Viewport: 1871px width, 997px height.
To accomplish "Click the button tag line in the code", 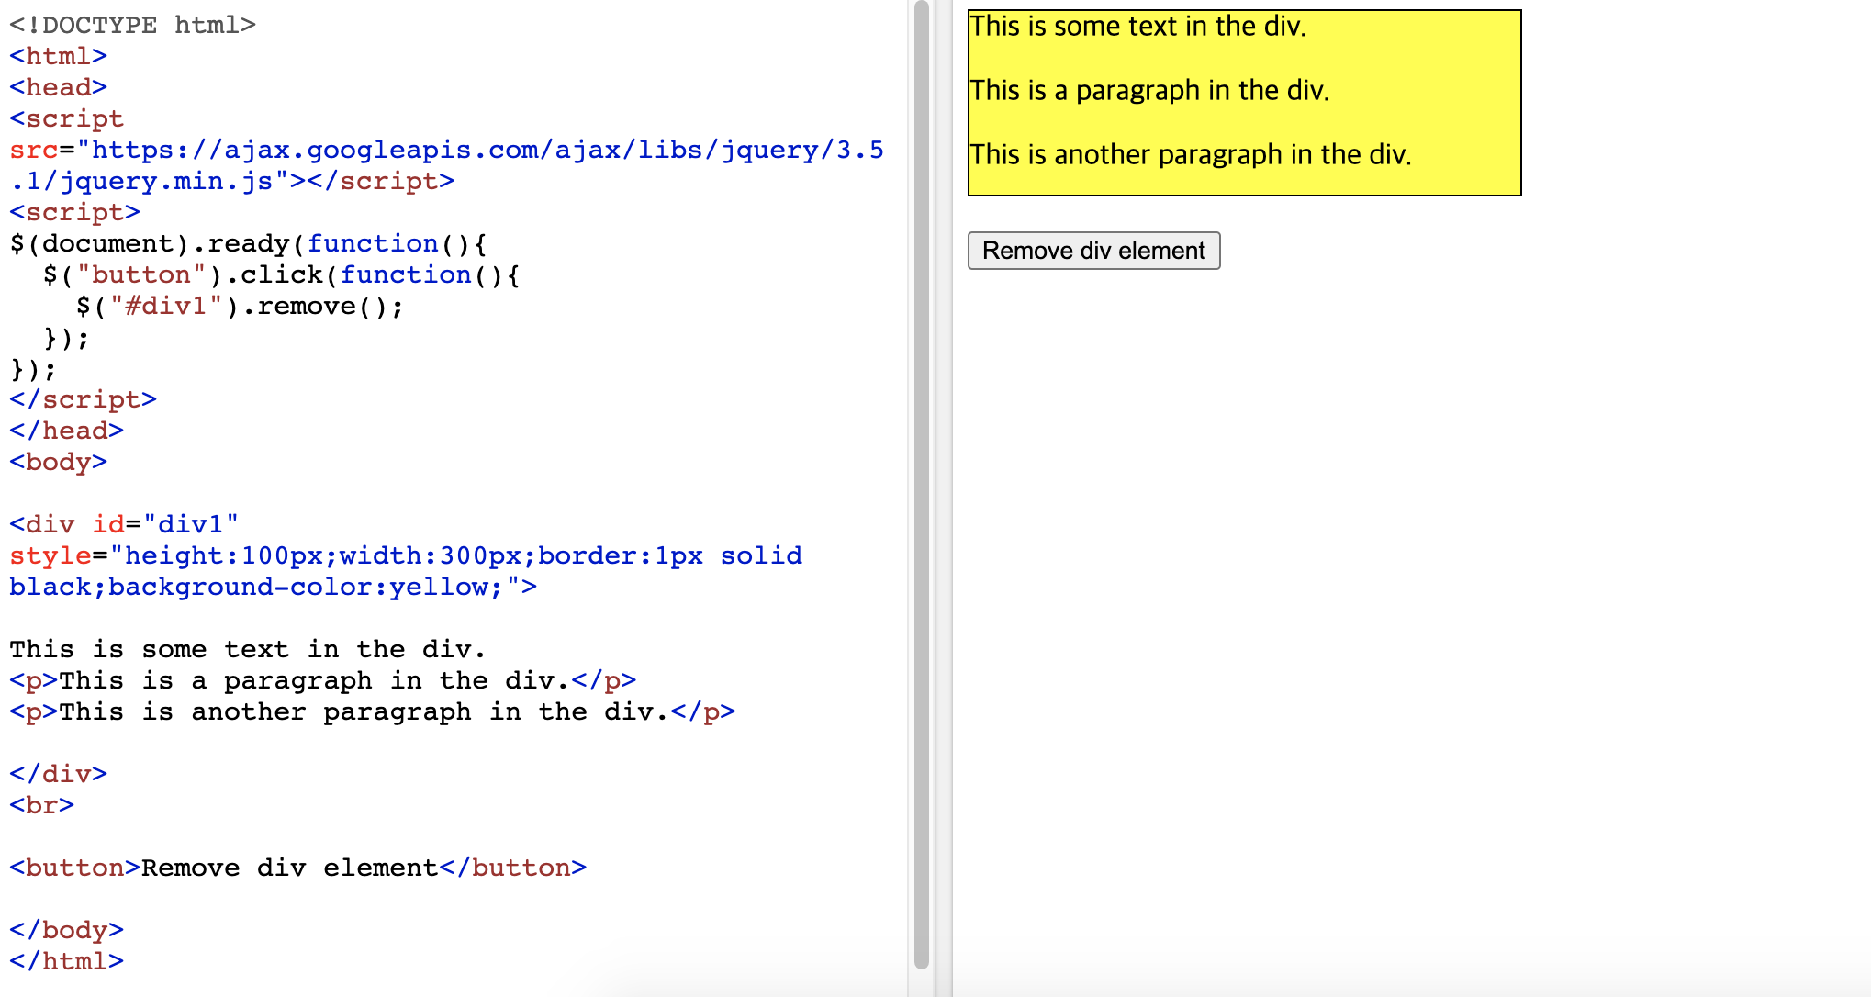I will 297,868.
